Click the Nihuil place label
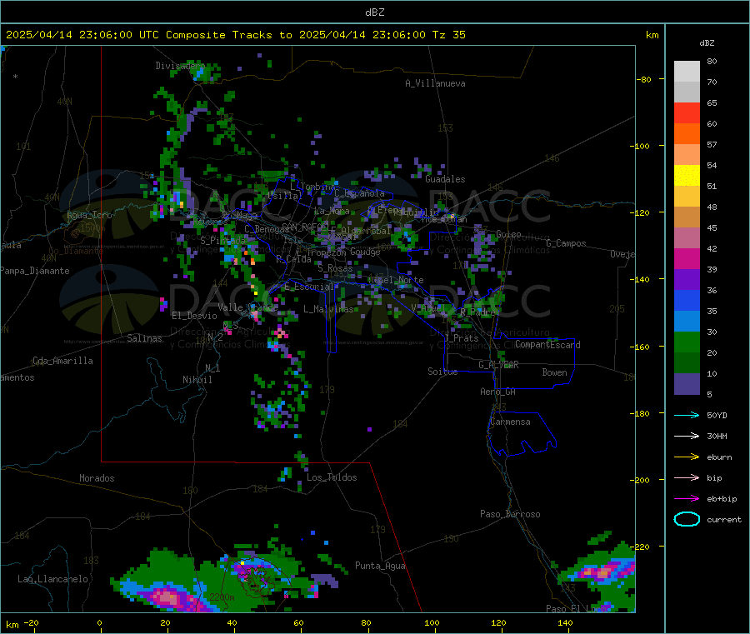The height and width of the screenshot is (634, 750). click(197, 380)
